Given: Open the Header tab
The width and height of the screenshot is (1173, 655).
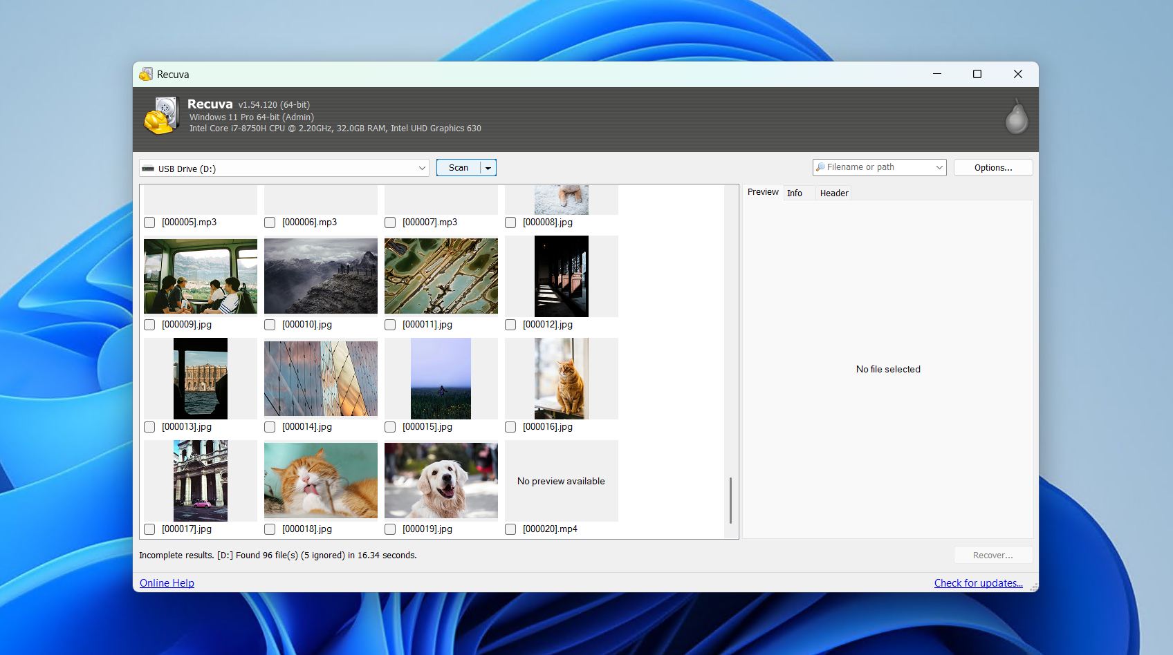Looking at the screenshot, I should click(x=833, y=193).
